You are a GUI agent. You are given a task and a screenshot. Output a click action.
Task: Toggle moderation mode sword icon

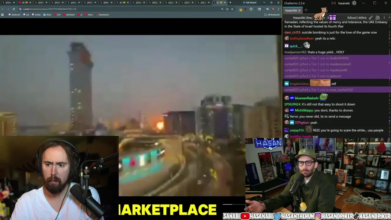pyautogui.click(x=371, y=18)
